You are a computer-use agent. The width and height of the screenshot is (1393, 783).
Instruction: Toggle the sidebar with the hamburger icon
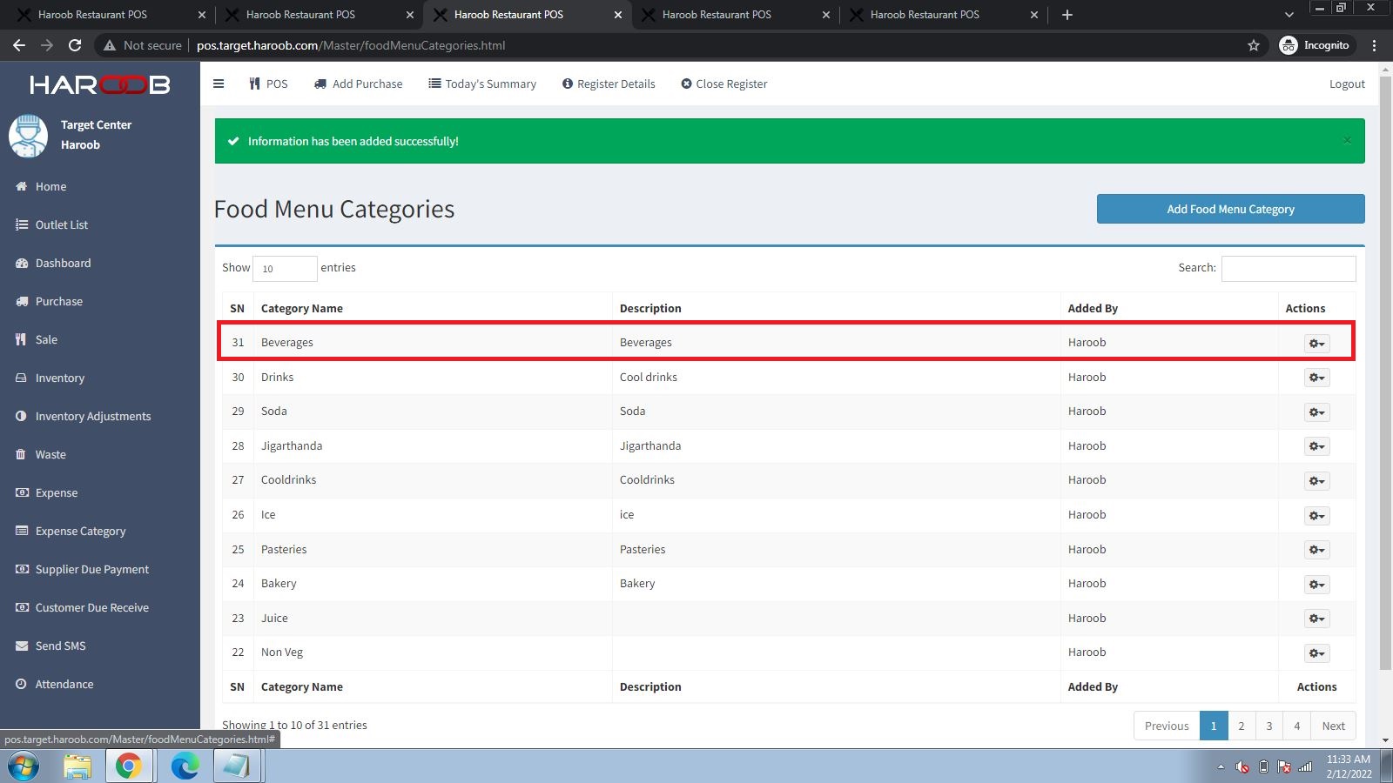tap(219, 84)
